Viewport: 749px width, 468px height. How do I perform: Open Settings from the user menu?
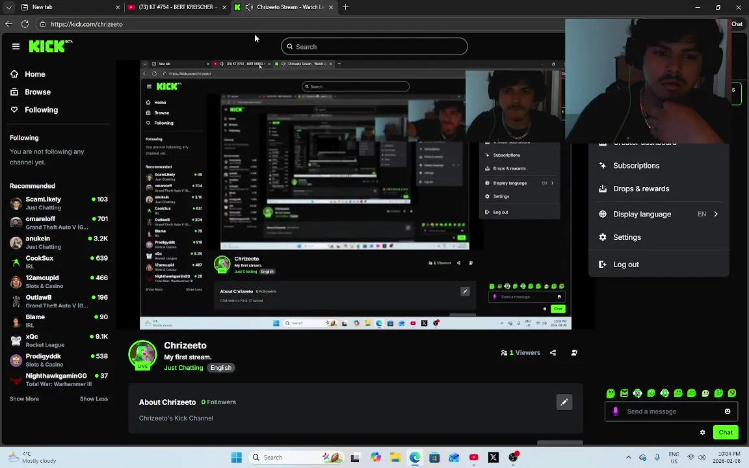659,237
